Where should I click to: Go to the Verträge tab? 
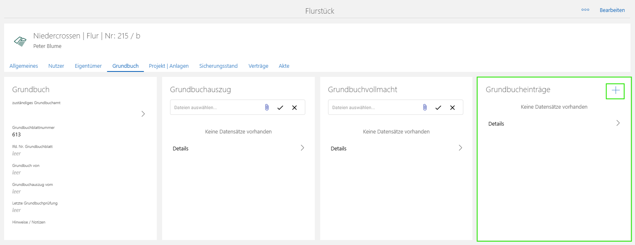[259, 66]
